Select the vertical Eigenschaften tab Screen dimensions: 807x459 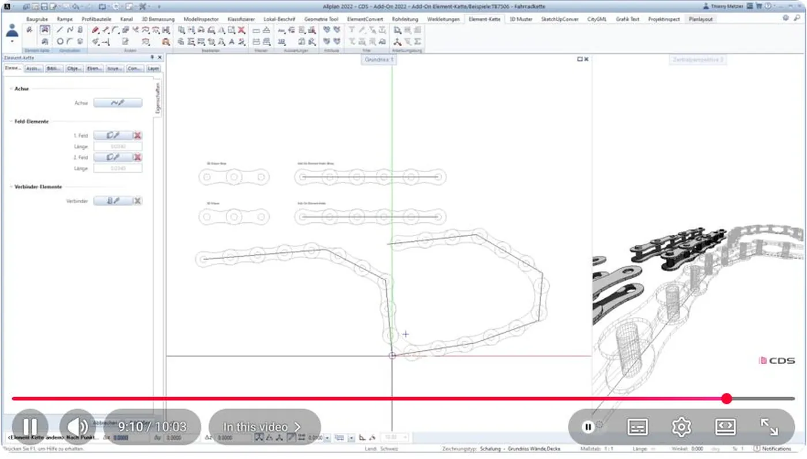click(158, 97)
